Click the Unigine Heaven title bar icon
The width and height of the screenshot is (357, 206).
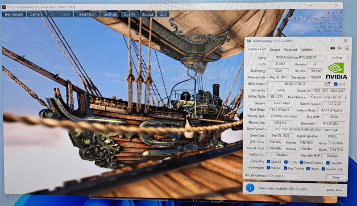pyautogui.click(x=4, y=7)
